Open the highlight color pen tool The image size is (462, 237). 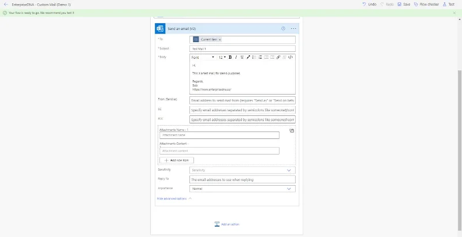[248, 57]
